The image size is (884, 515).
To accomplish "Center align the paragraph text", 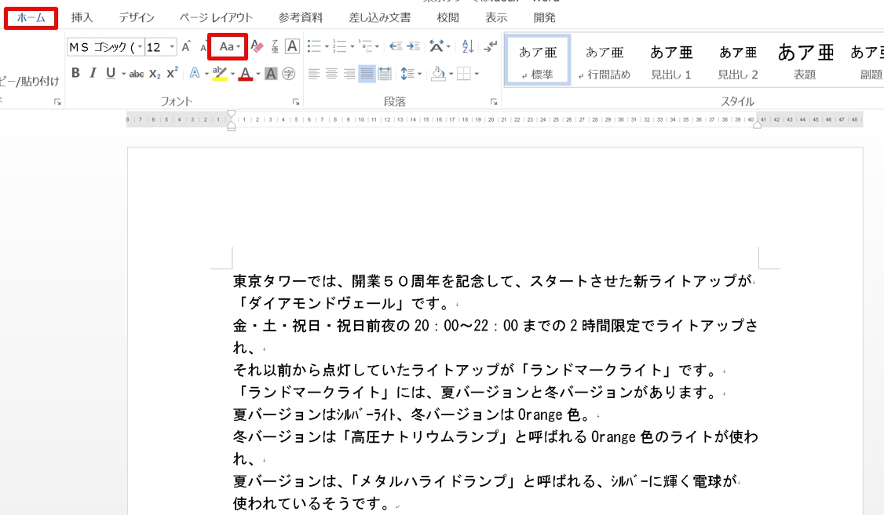I will [x=331, y=74].
